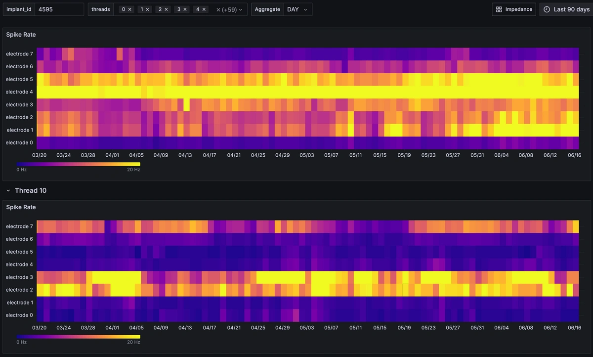Click the threads filter label
This screenshot has height=357, width=593.
tap(100, 9)
